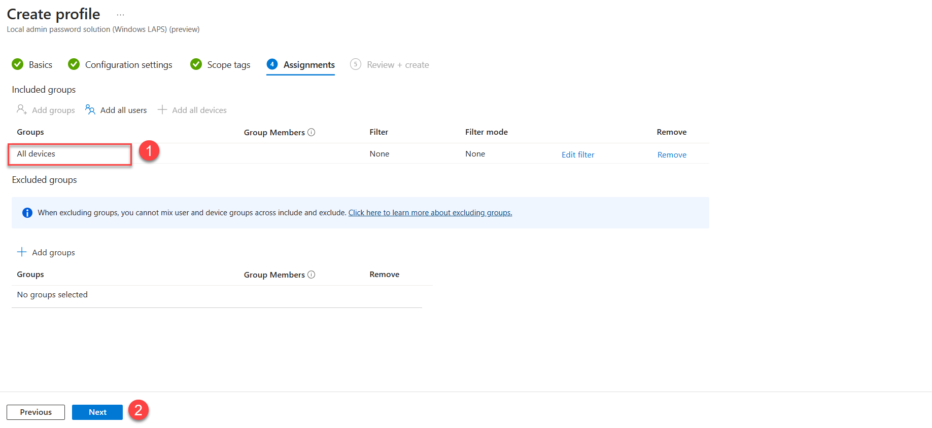
Task: Click Edit filter for All devices
Action: (x=578, y=154)
